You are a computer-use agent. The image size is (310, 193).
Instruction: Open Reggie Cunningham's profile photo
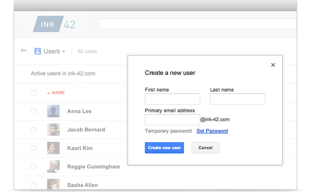click(x=54, y=167)
